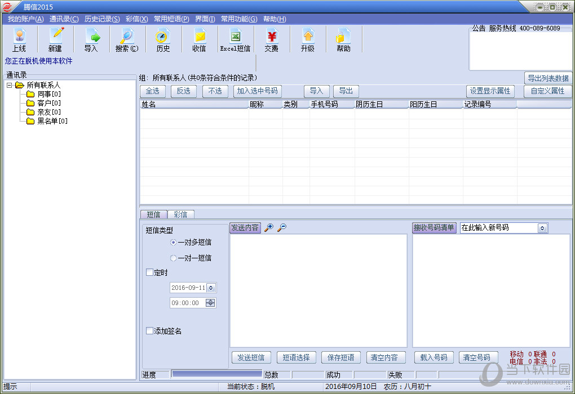Select the 一对一短信 radio button
This screenshot has width=575, height=394.
(174, 258)
